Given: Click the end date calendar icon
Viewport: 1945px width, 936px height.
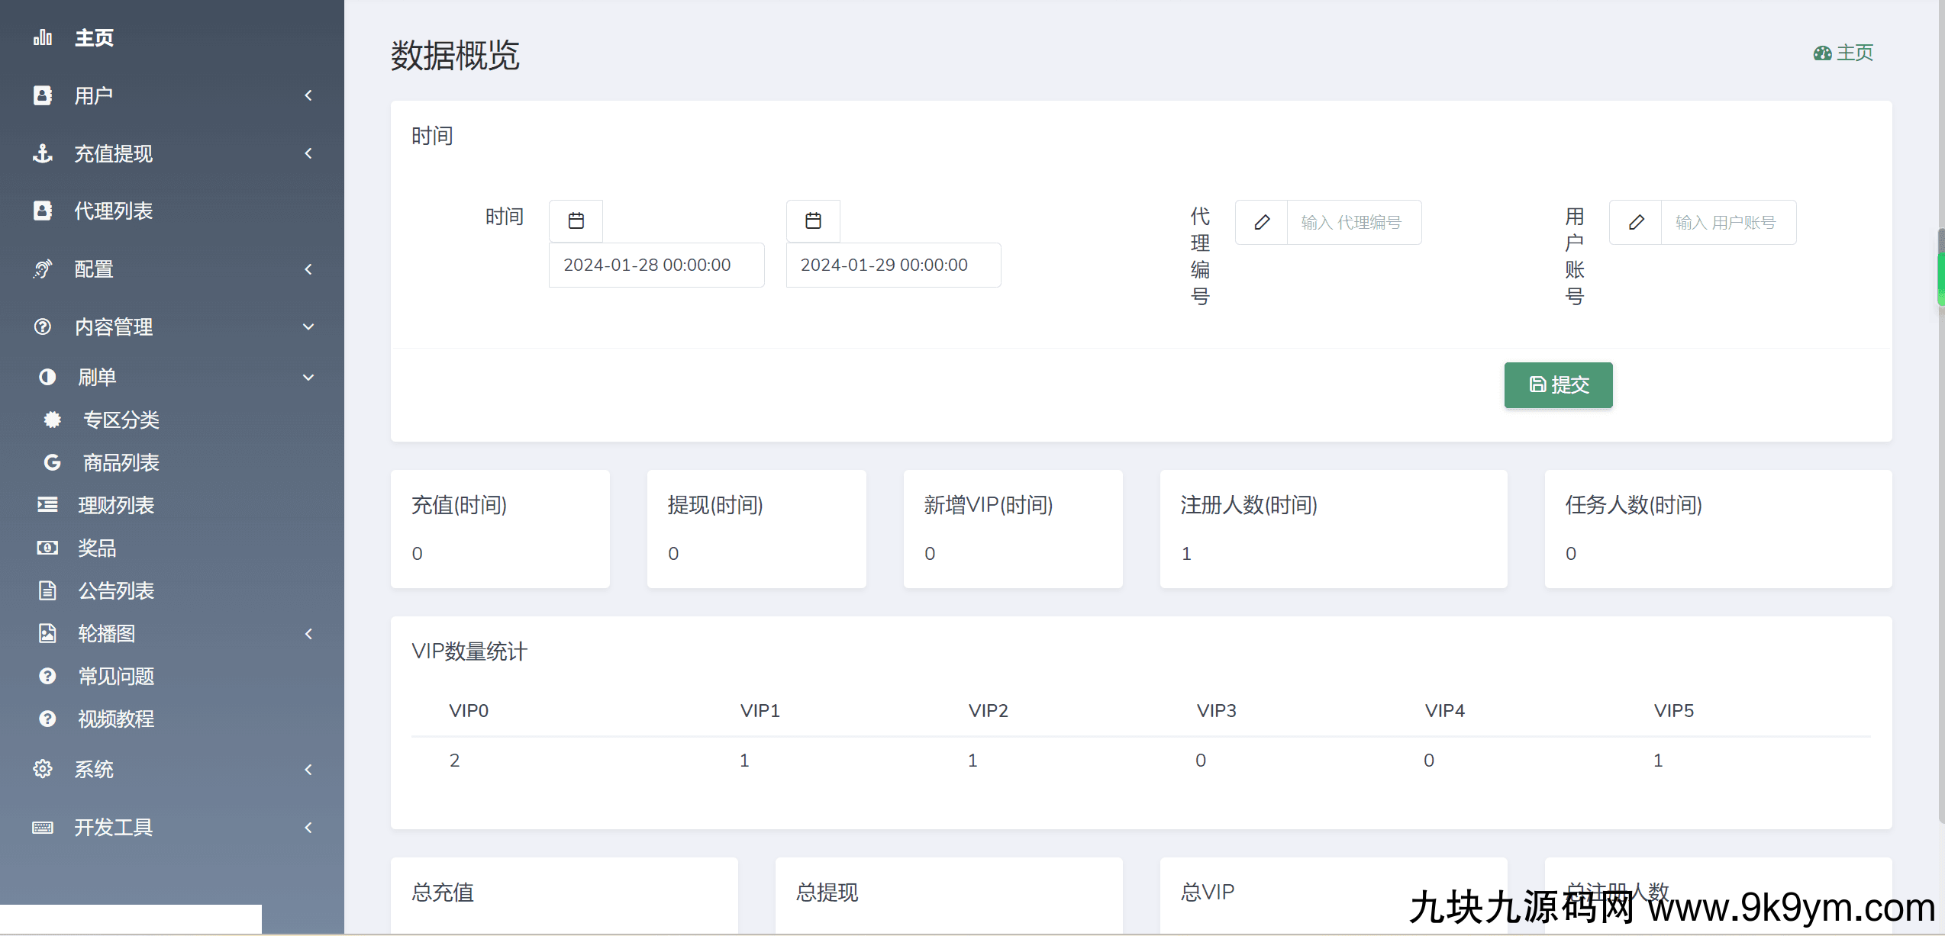Looking at the screenshot, I should click(813, 221).
